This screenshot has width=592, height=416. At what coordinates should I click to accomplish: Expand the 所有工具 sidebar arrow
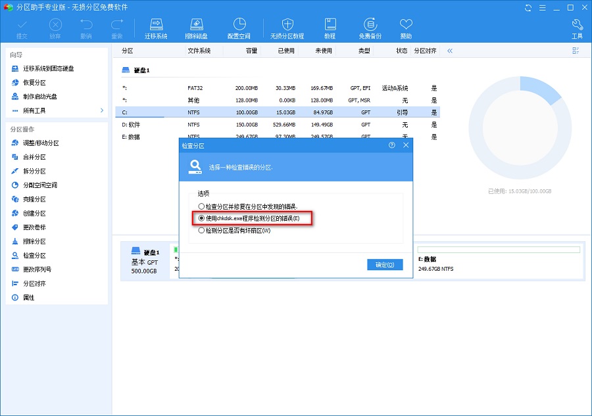pos(101,110)
